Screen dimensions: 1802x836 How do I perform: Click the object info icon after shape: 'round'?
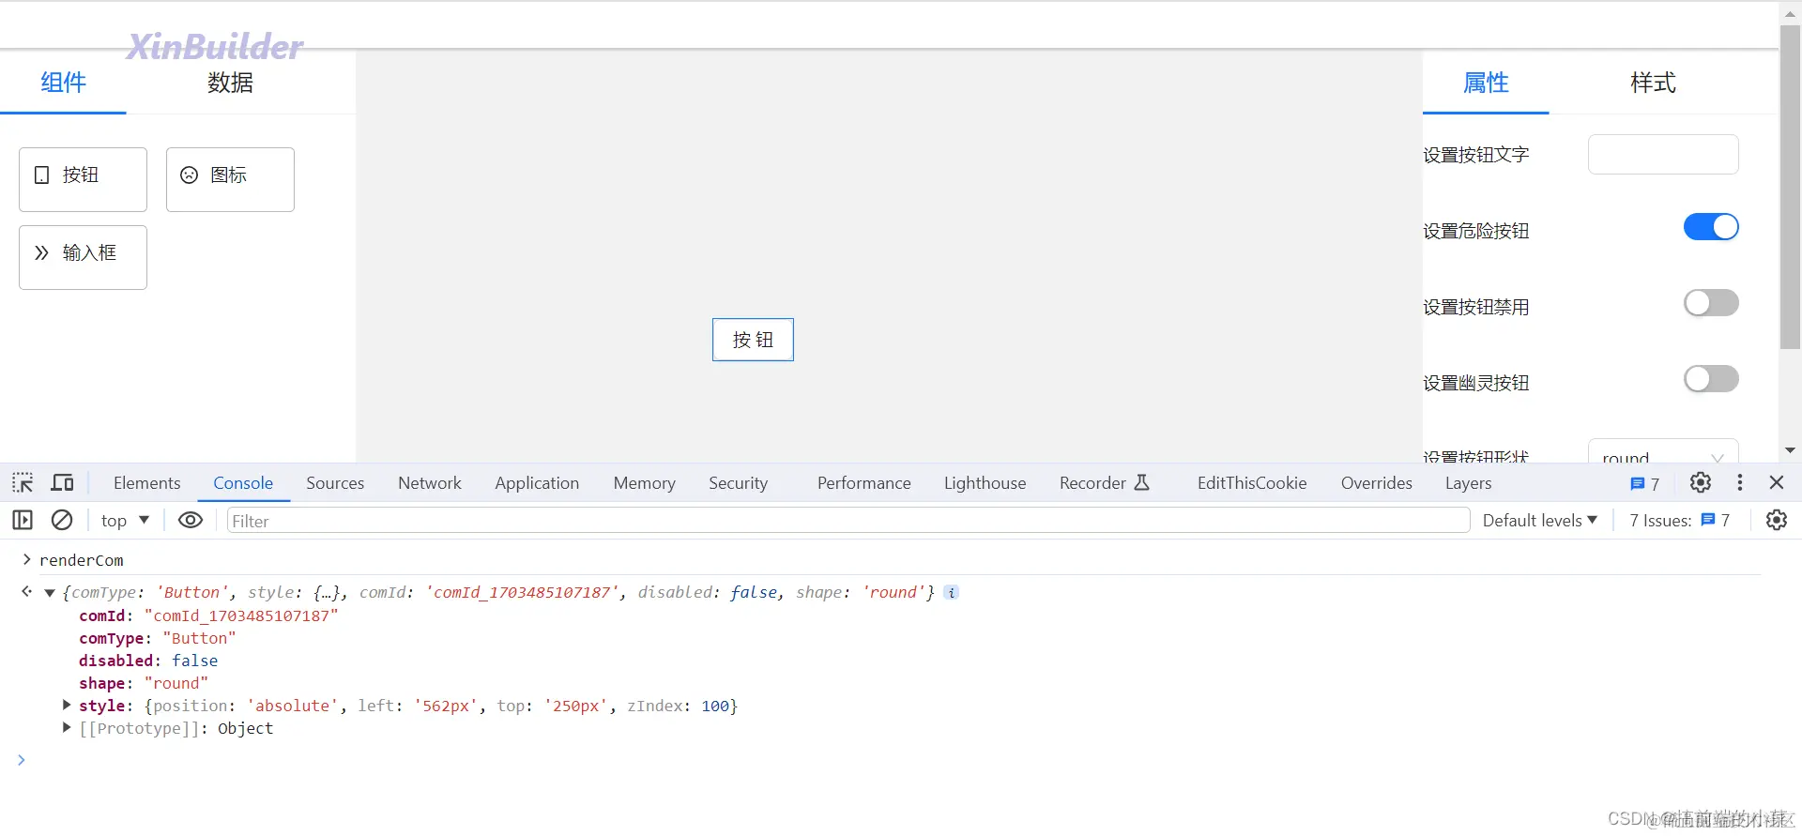[x=951, y=592]
